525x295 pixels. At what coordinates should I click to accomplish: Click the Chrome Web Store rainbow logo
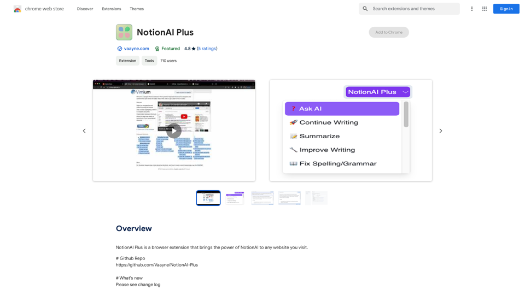tap(17, 9)
